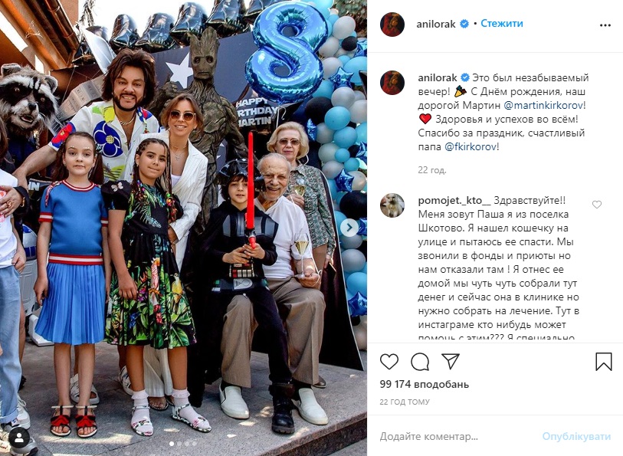Open comments via speech bubble icon
This screenshot has height=456, width=623.
click(420, 362)
